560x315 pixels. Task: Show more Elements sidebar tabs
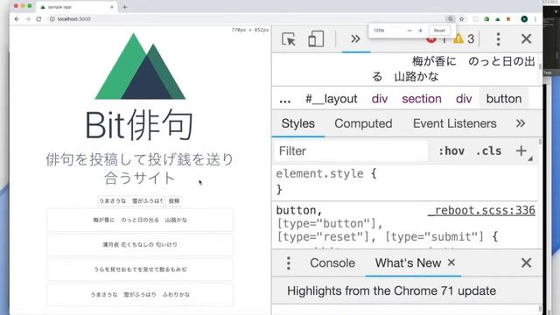click(x=521, y=123)
